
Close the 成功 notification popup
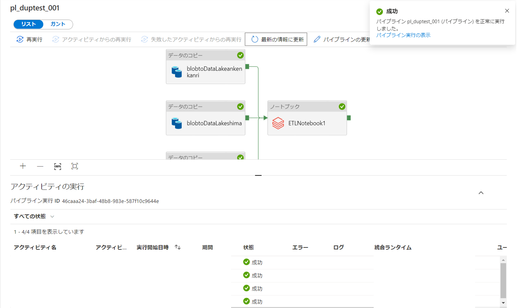[x=507, y=11]
